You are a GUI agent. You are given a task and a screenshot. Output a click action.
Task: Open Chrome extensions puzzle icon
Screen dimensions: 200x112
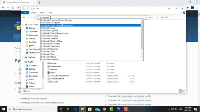pos(187,7)
